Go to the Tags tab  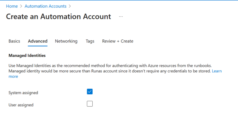[90, 41]
